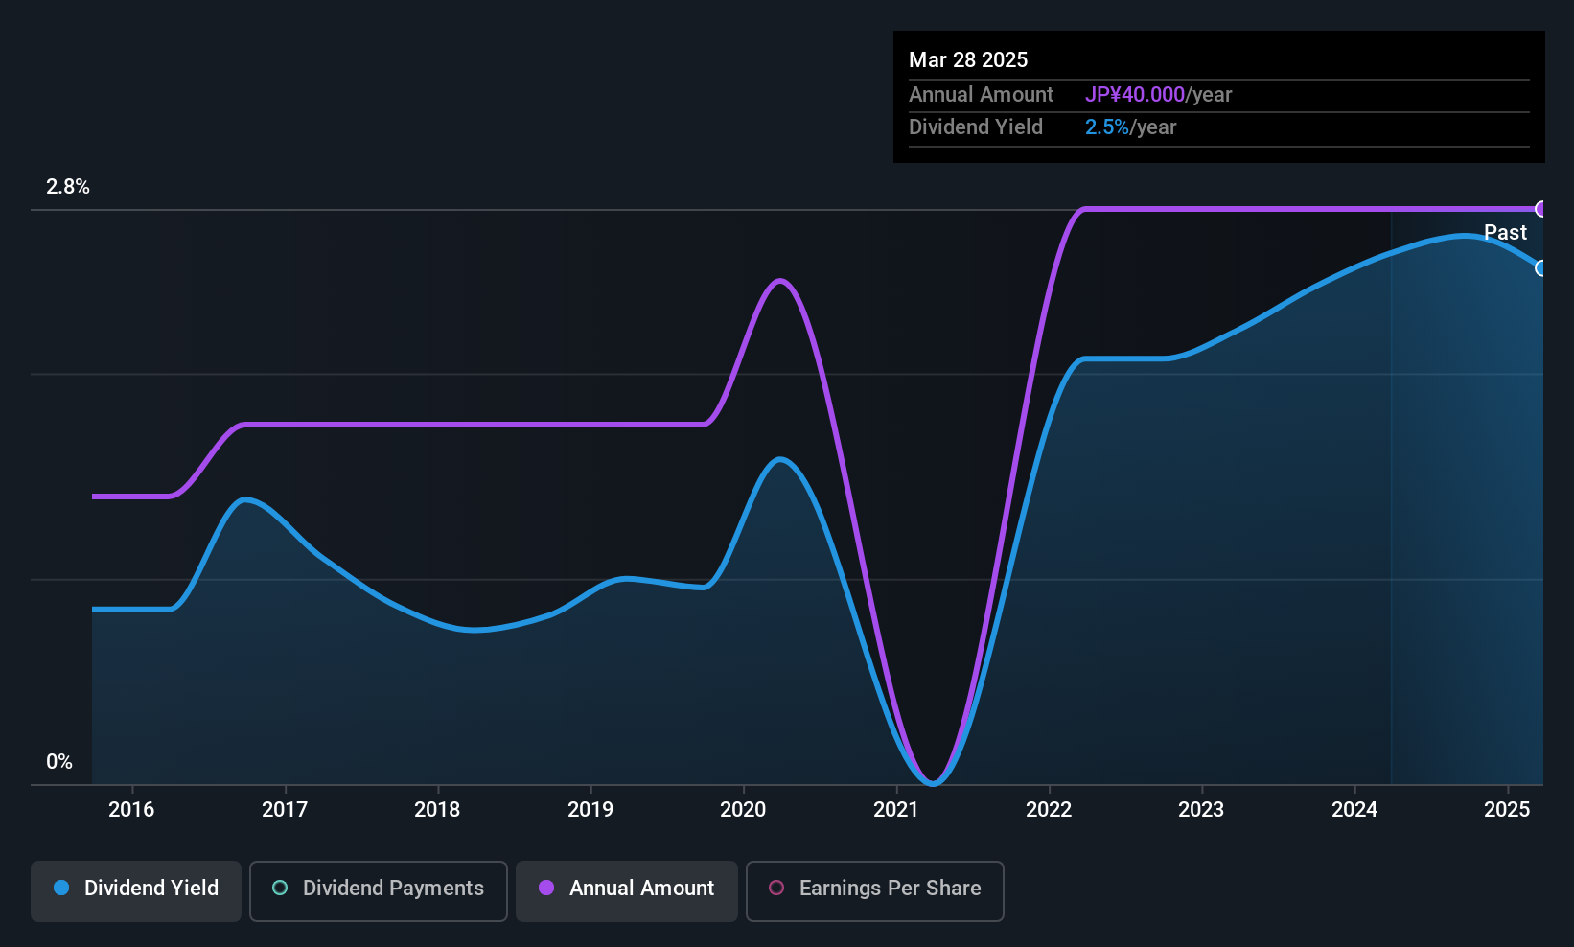The height and width of the screenshot is (947, 1574).
Task: Click the Mar 28 2025 tooltip date
Action: click(968, 59)
